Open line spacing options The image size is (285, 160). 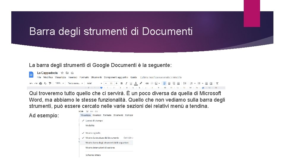pyautogui.click(x=185, y=84)
